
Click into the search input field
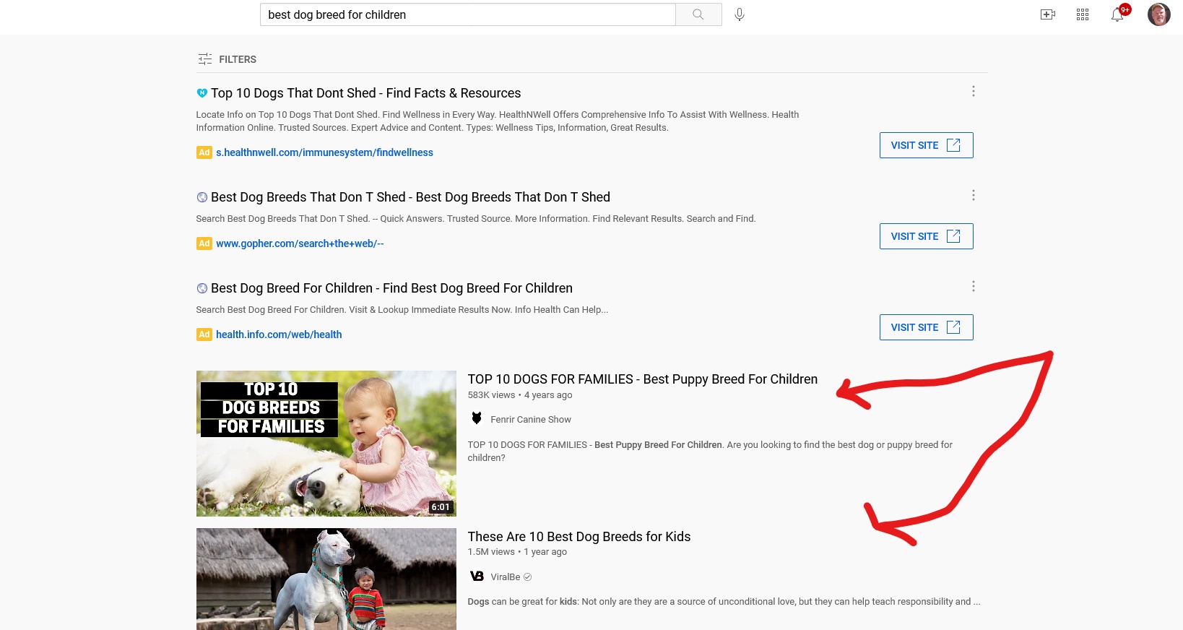468,14
